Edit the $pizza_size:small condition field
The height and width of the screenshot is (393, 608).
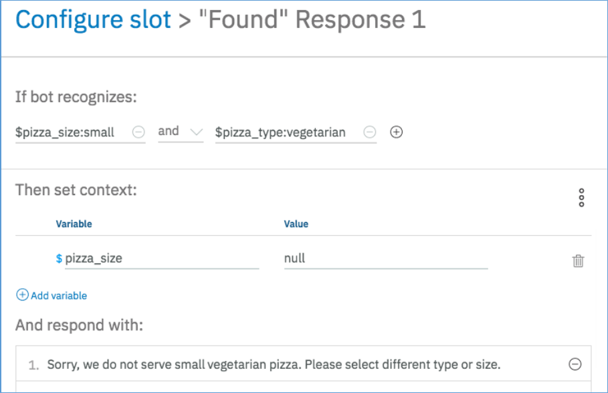pyautogui.click(x=71, y=132)
